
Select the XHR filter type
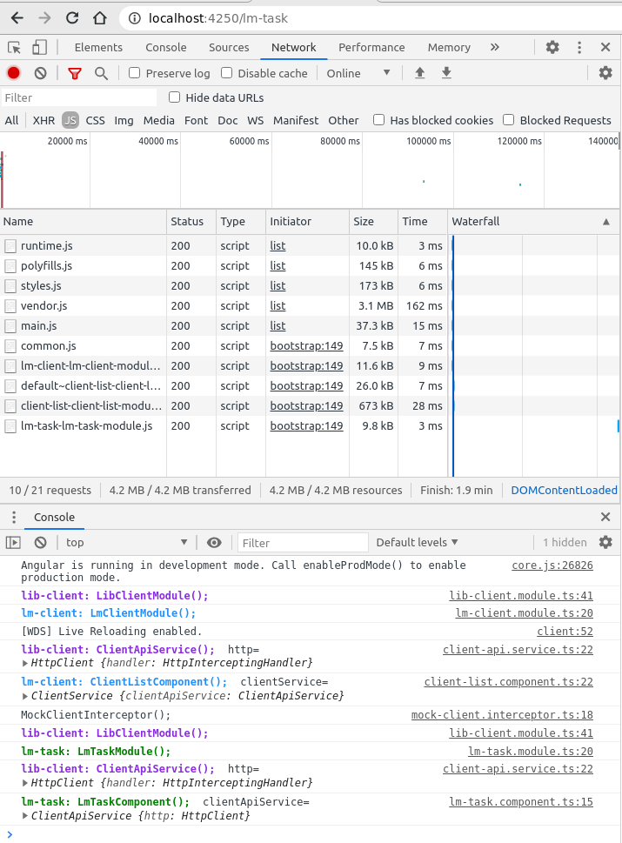tap(43, 120)
